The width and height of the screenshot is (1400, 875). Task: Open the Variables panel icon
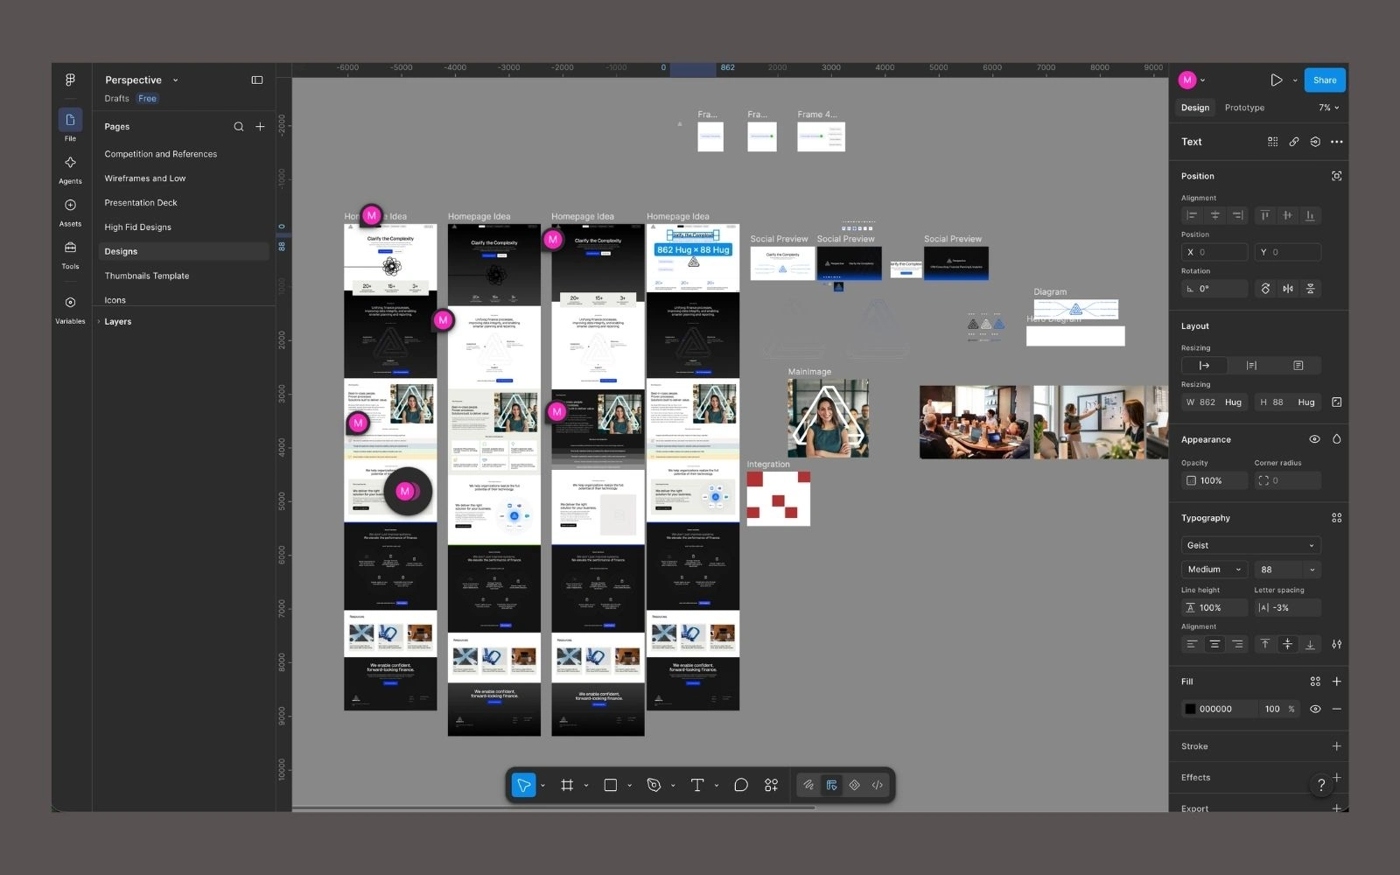click(70, 309)
